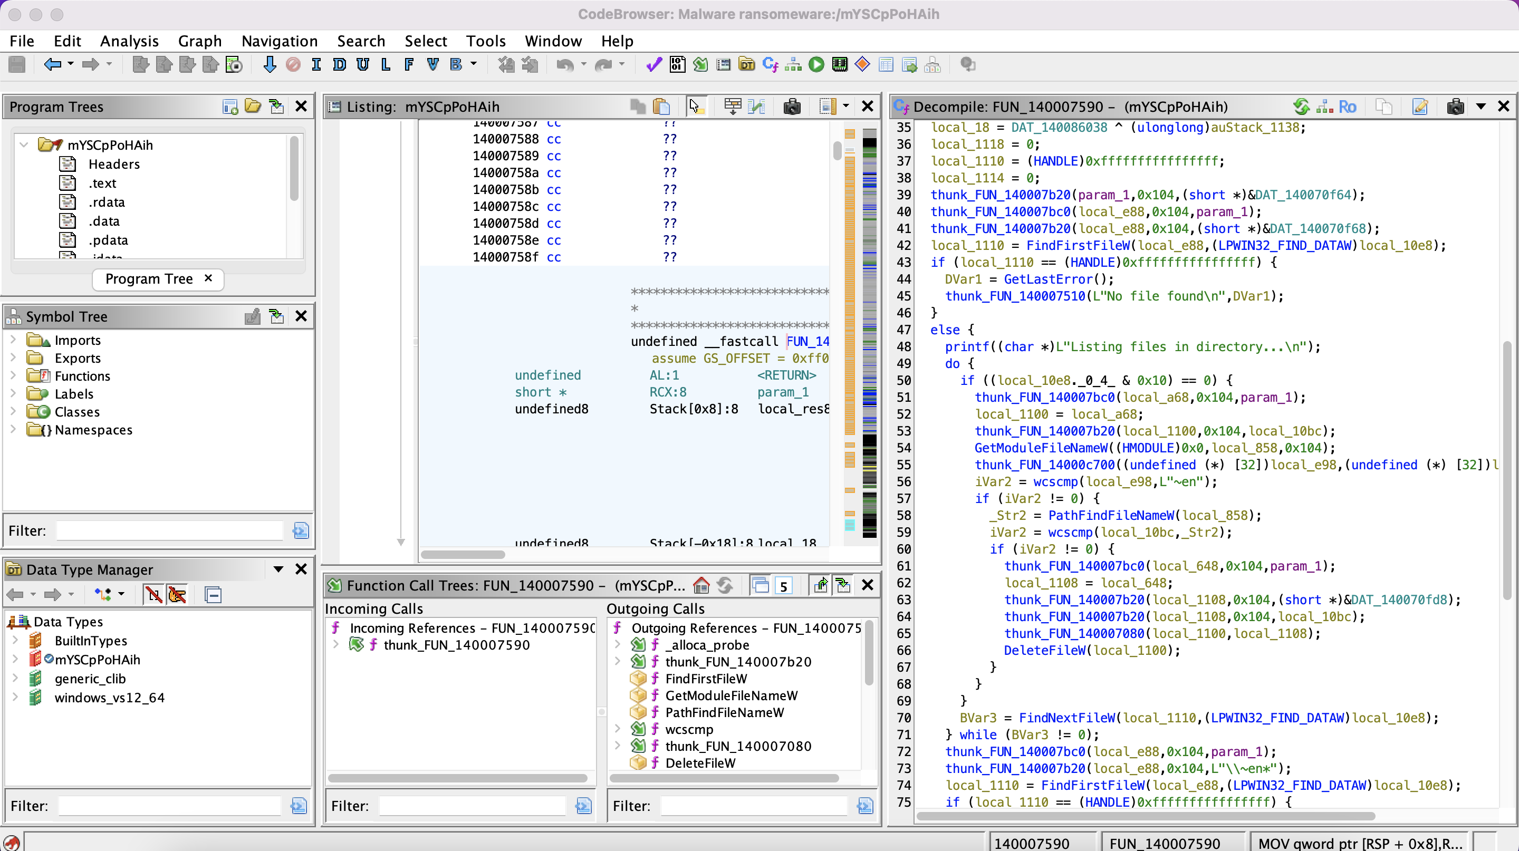The image size is (1519, 851).
Task: Expand BuiltInTypes in Data Type Manager
Action: [x=15, y=641]
